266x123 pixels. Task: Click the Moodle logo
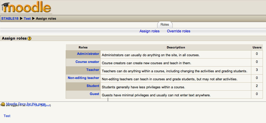[26, 8]
